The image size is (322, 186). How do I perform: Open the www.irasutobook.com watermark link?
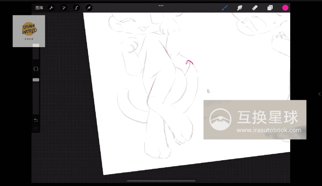269,130
